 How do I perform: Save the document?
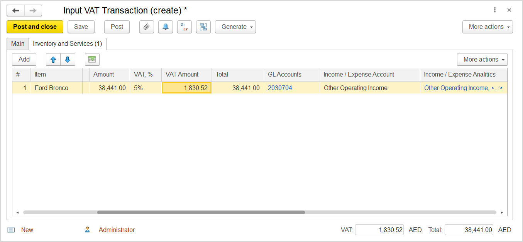[81, 27]
